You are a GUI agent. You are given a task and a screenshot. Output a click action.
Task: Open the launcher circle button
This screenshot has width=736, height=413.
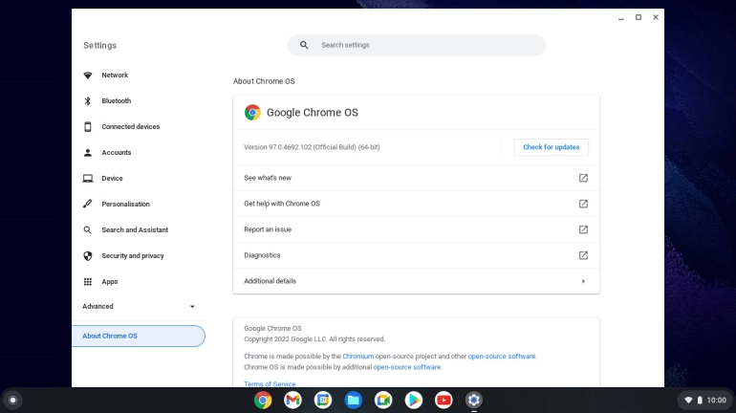(12, 400)
